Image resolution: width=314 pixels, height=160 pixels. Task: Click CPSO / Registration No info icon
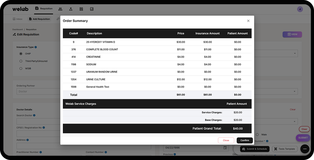44,127
